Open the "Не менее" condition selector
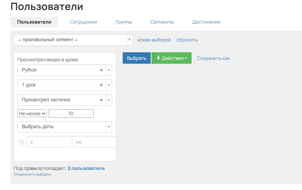Viewport: 302px width, 190px height. pyautogui.click(x=32, y=113)
